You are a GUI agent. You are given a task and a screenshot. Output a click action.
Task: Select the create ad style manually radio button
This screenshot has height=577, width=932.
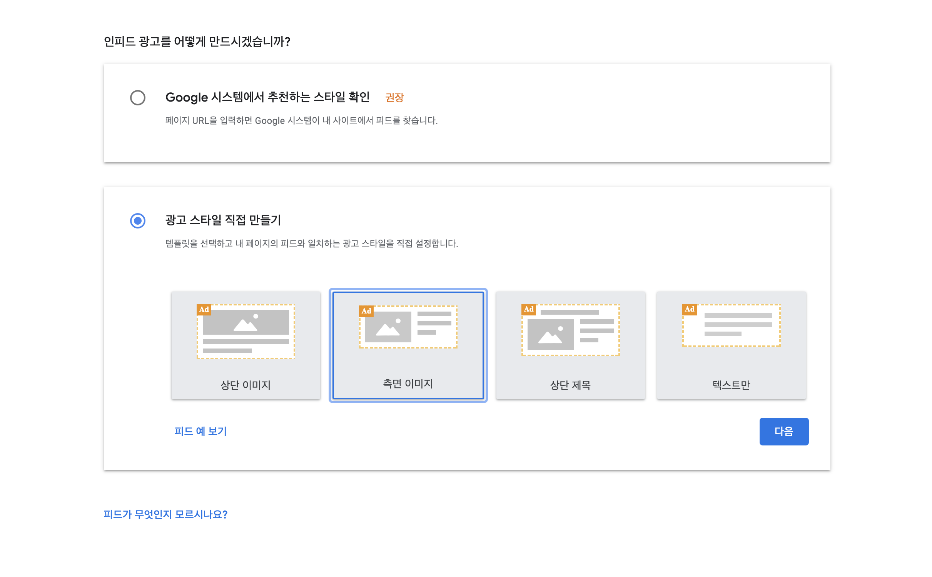137,221
